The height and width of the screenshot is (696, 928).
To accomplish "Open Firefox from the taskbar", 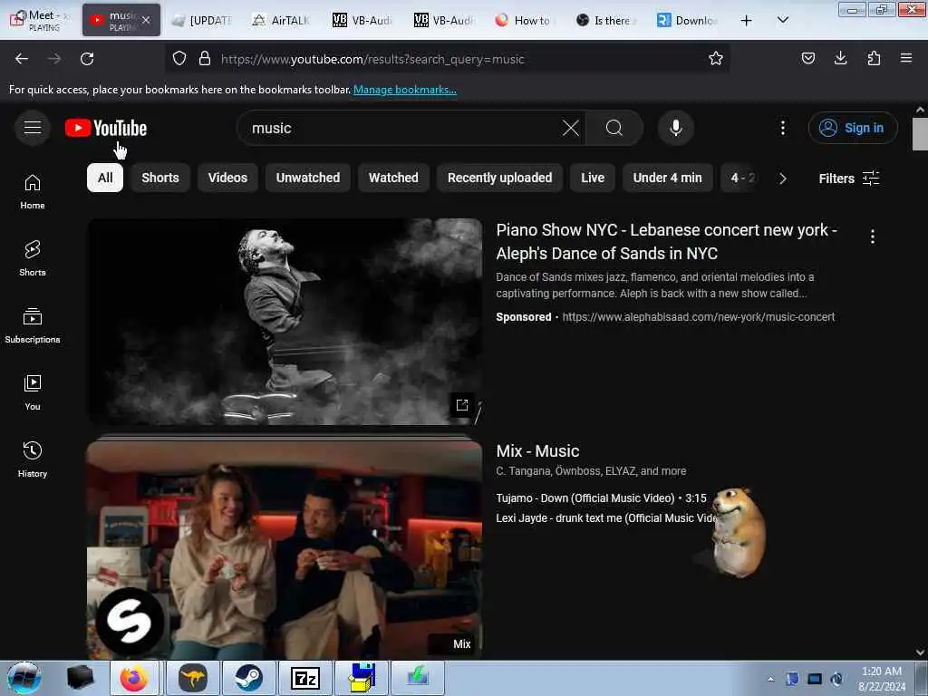I will (134, 678).
